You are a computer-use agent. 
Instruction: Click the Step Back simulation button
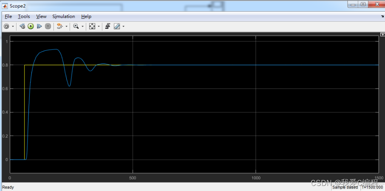tap(23, 26)
